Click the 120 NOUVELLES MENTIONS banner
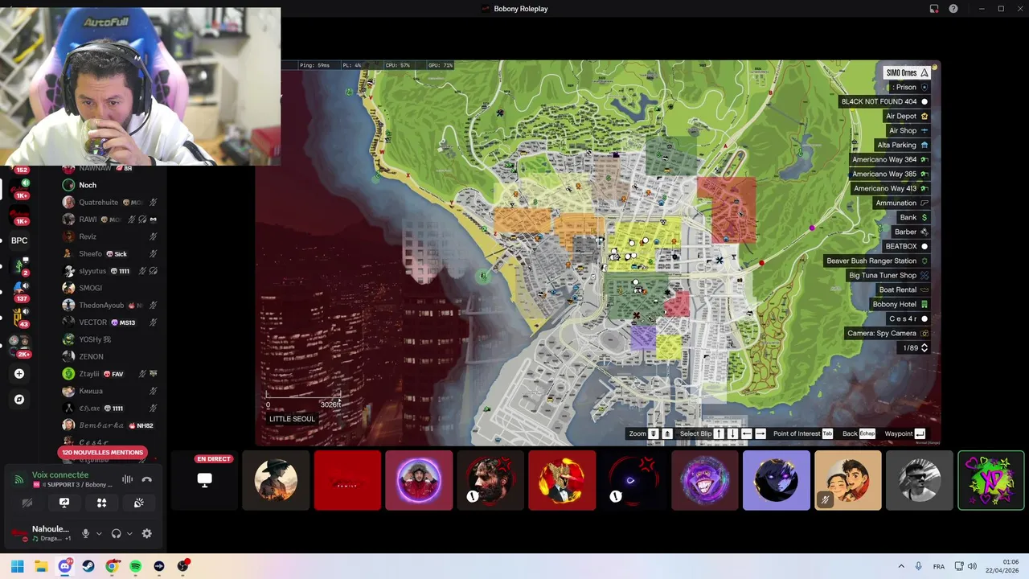Screen dimensions: 1029x579 point(102,452)
